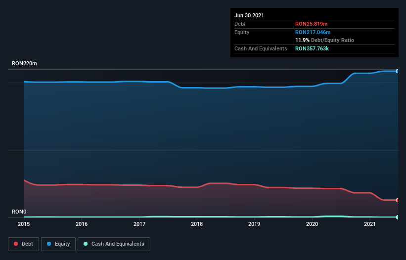Click the tooltip Equity row label
Viewport: 406px width, 260px height.
click(242, 32)
